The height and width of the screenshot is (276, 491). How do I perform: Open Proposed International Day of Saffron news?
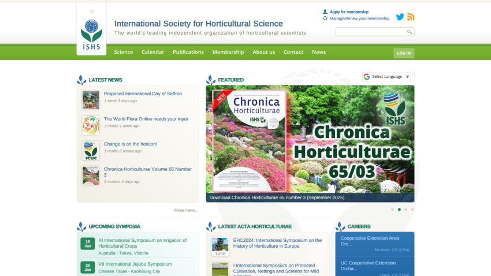pyautogui.click(x=143, y=94)
